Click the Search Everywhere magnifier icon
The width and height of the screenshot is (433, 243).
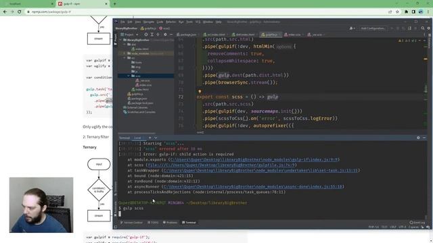tap(423, 28)
